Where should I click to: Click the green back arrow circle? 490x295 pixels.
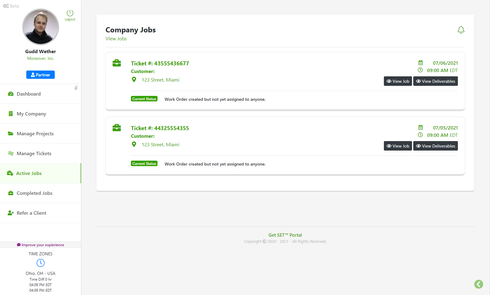tap(478, 284)
